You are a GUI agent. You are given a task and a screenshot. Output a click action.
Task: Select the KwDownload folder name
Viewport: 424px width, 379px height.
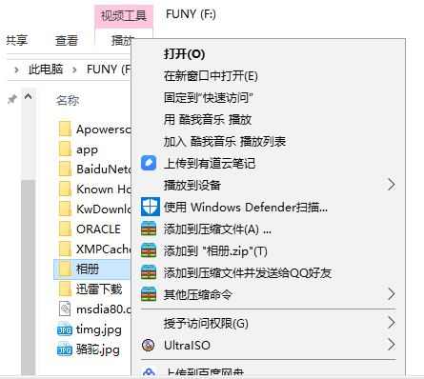pyautogui.click(x=103, y=209)
